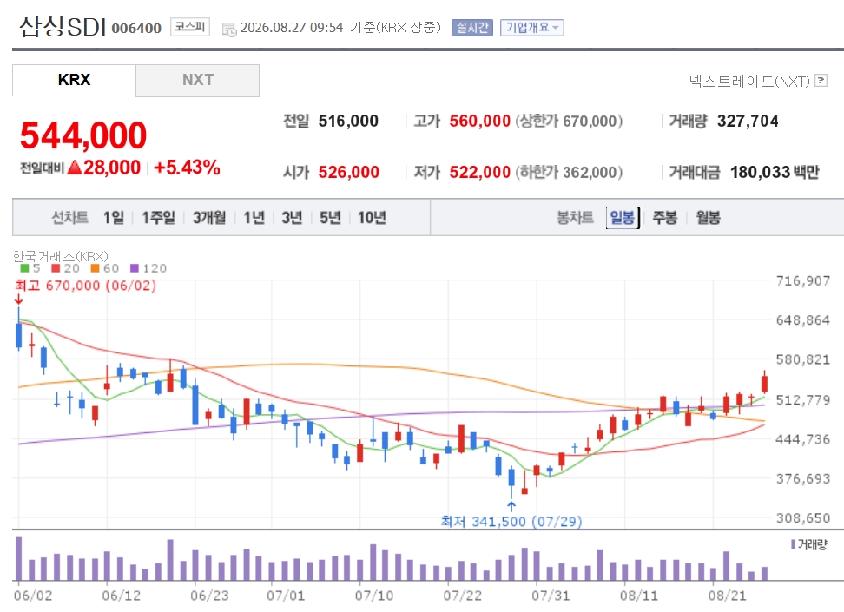The height and width of the screenshot is (612, 844).
Task: Show the 3개월 line chart
Action: click(x=209, y=218)
